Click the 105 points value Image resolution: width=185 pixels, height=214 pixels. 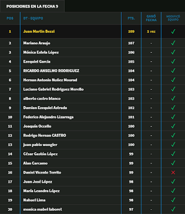pos(131,62)
